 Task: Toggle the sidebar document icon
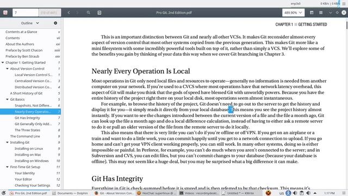point(99,13)
